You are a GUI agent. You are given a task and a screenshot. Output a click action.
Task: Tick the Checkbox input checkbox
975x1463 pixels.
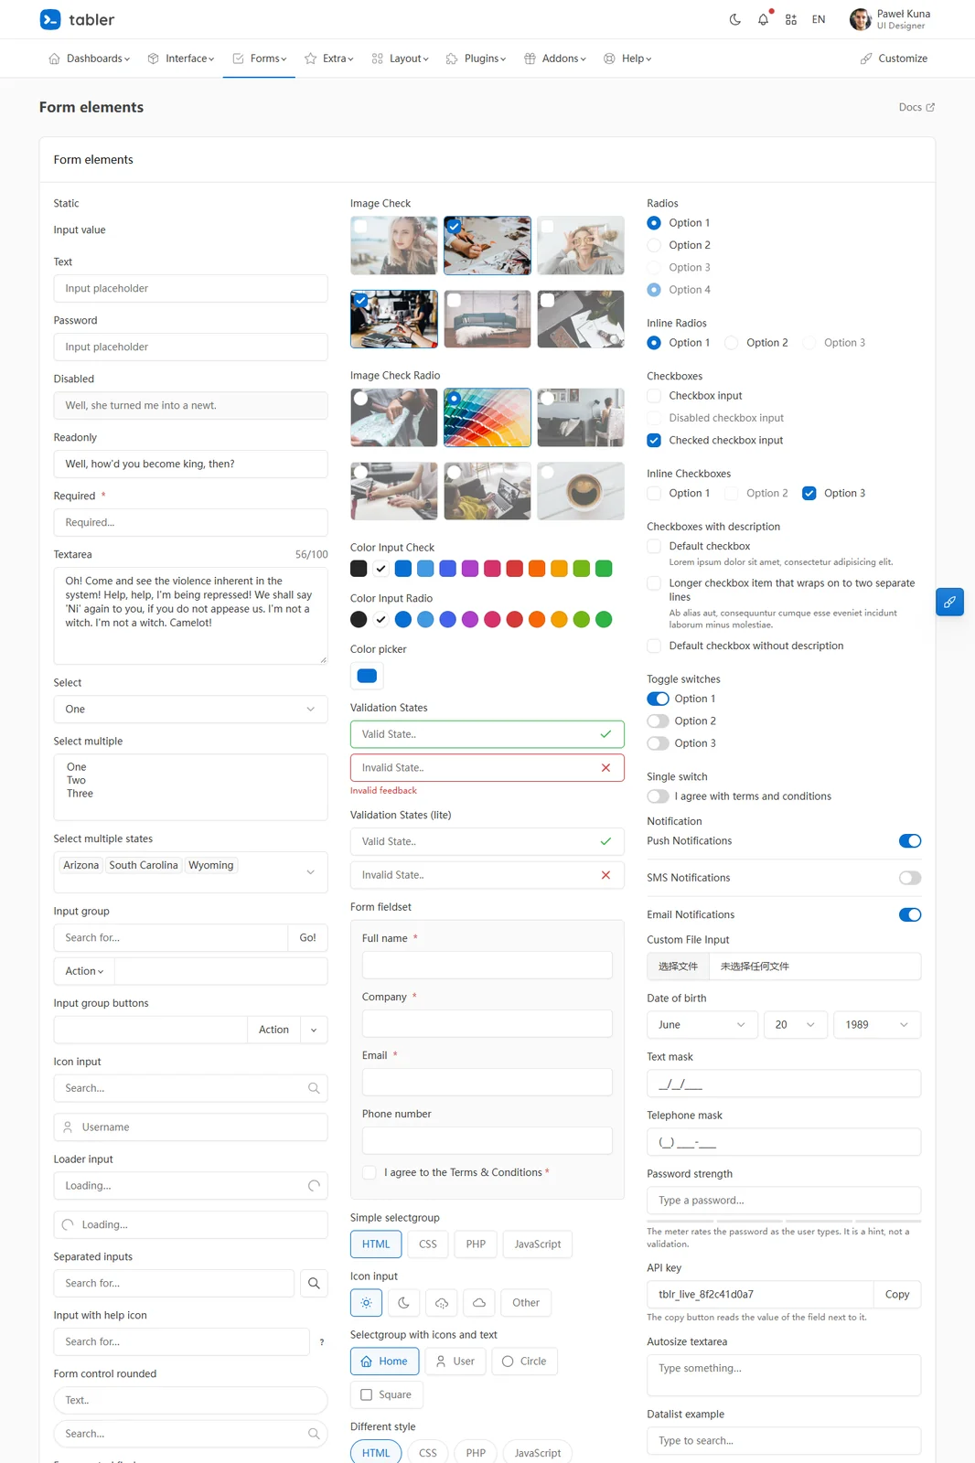click(654, 396)
